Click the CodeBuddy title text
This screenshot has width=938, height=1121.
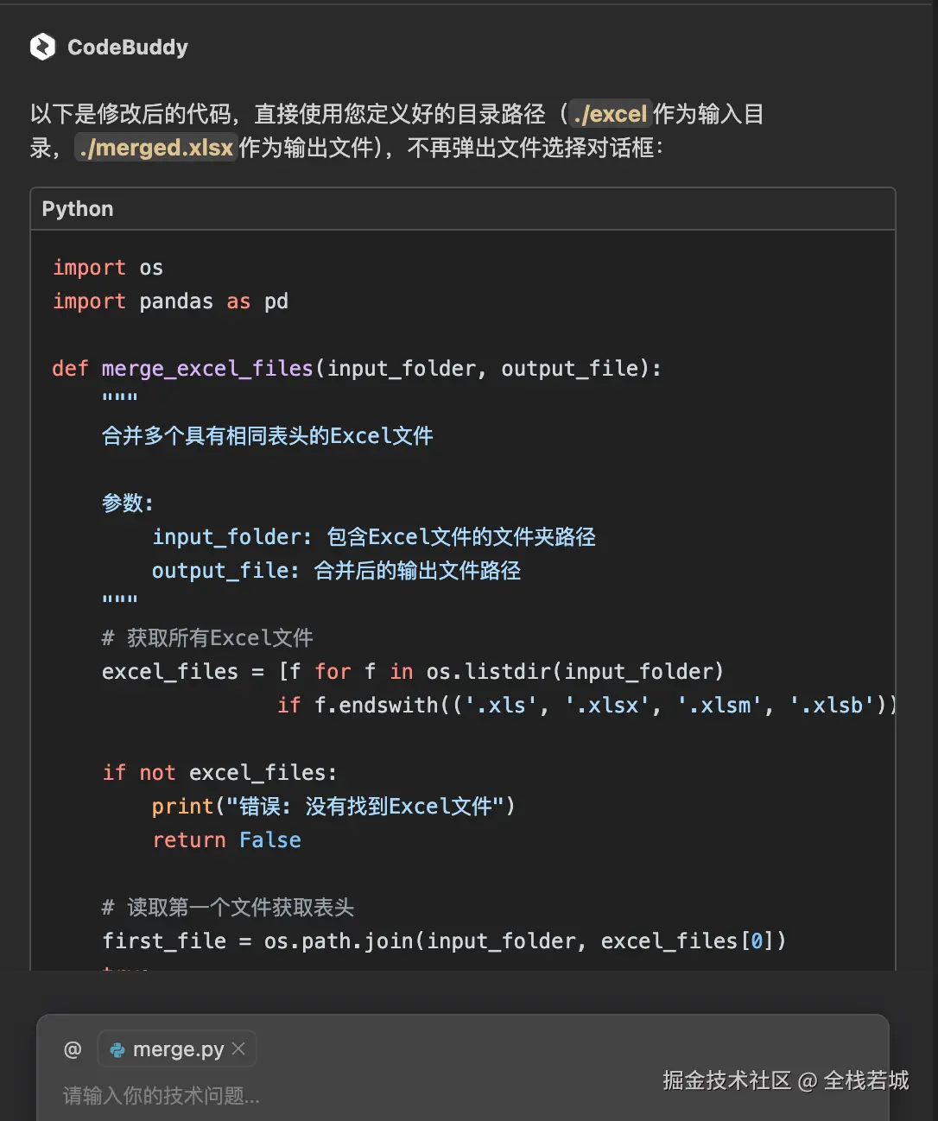click(127, 47)
